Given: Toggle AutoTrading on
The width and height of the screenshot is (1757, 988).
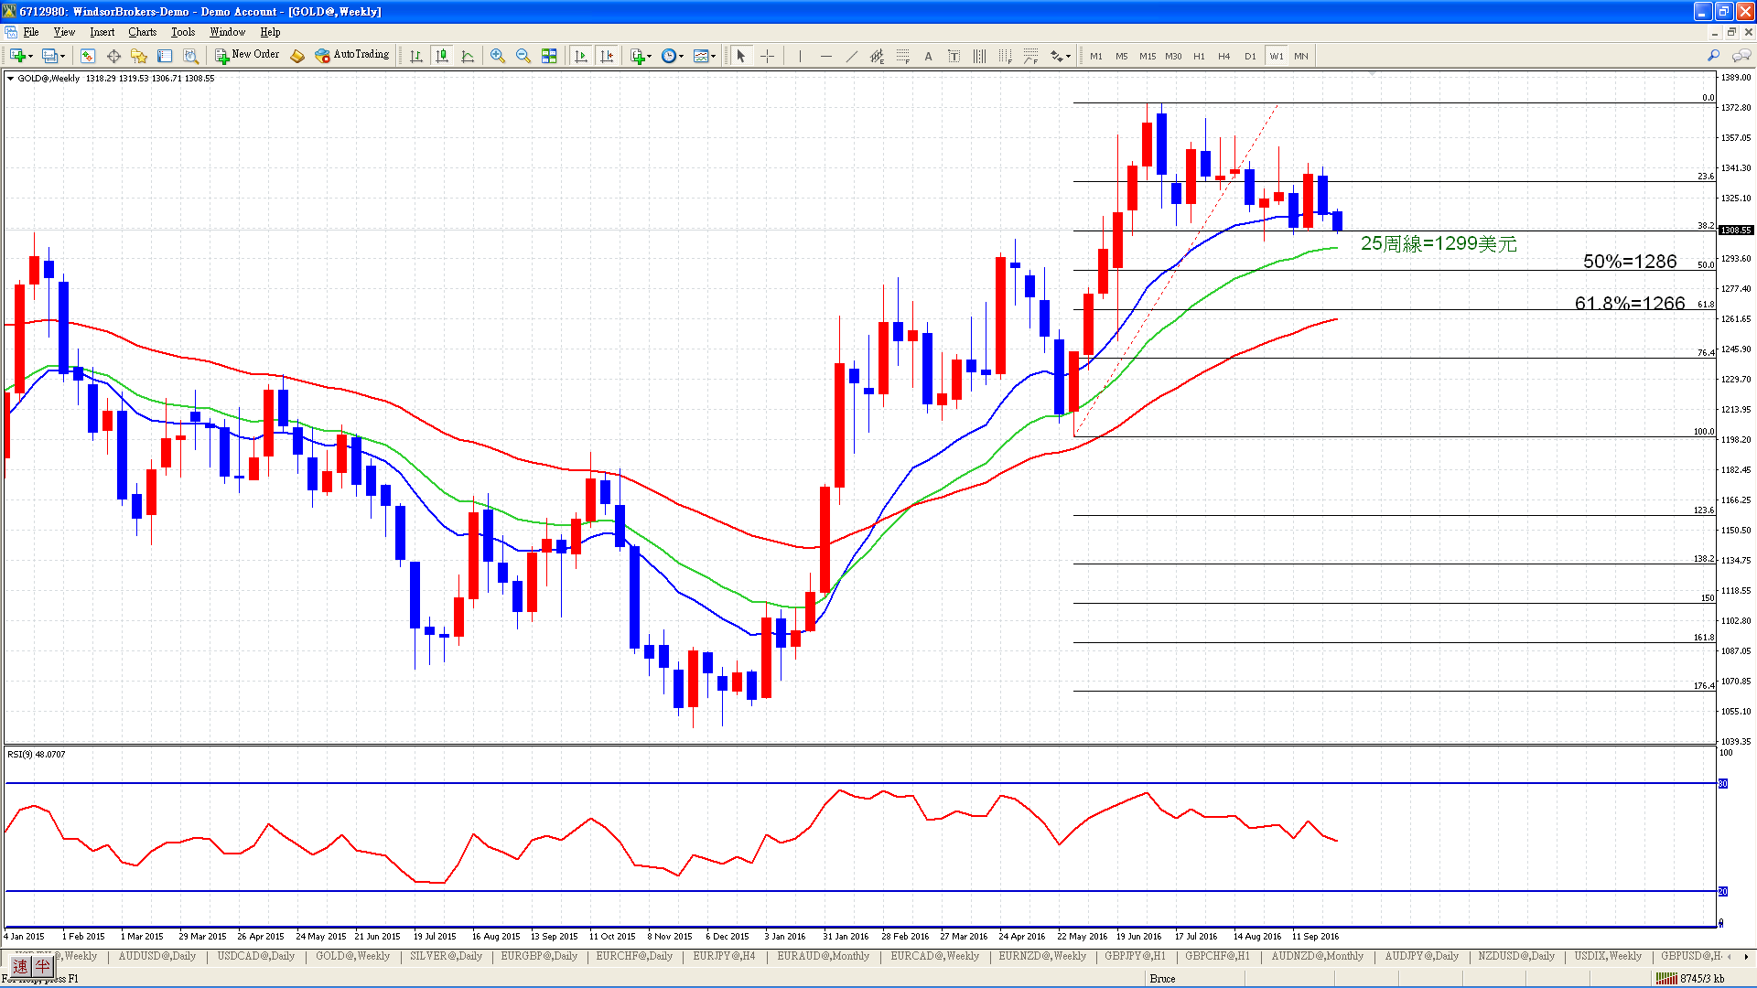Looking at the screenshot, I should click(x=352, y=55).
